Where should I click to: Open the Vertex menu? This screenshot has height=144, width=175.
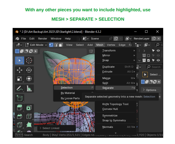tap(111, 45)
